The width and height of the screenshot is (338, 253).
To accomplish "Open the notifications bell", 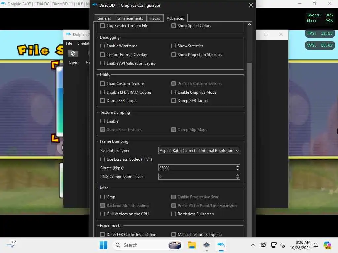I will [x=316, y=245].
